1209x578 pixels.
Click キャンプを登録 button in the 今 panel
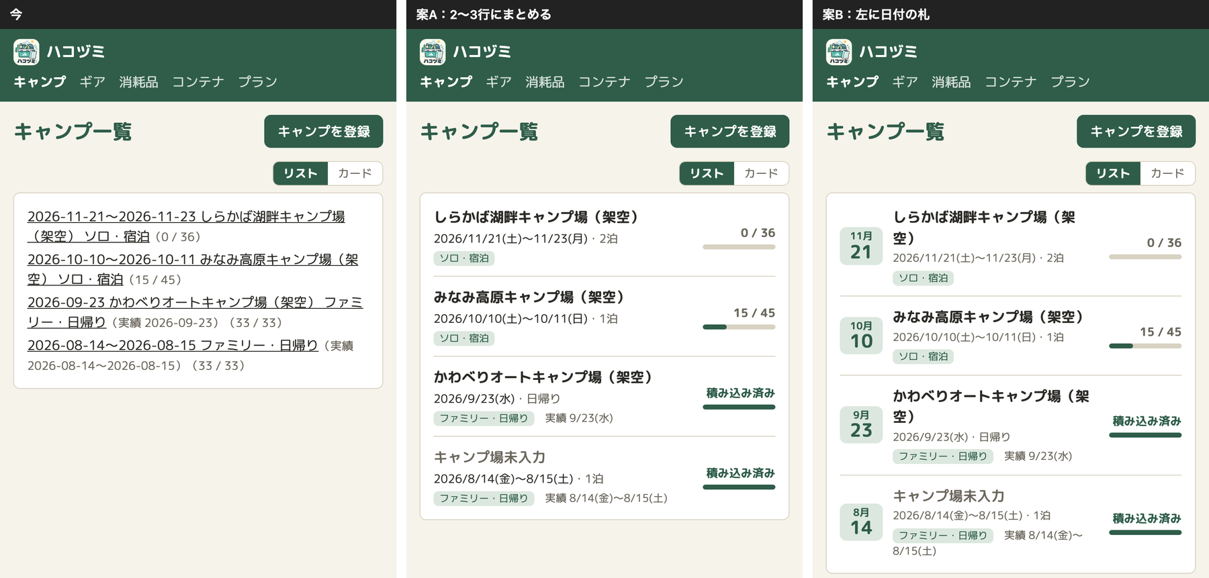point(324,132)
